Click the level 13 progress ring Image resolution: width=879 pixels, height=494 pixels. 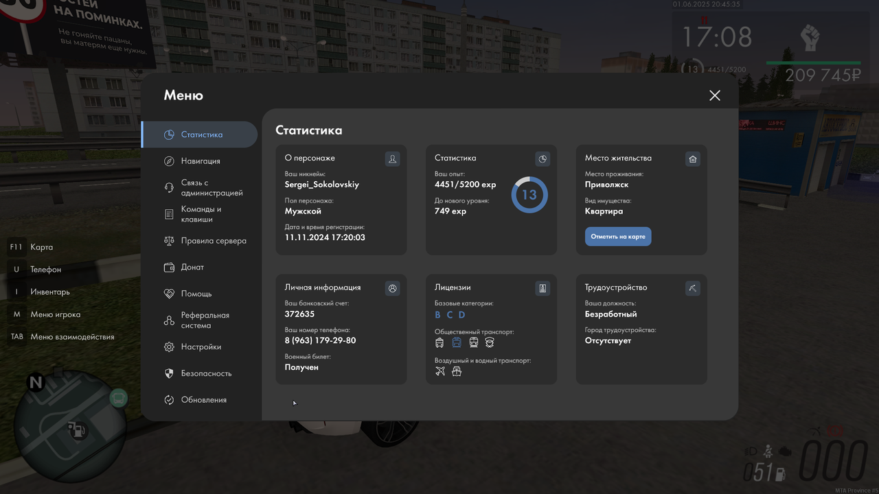pos(529,195)
